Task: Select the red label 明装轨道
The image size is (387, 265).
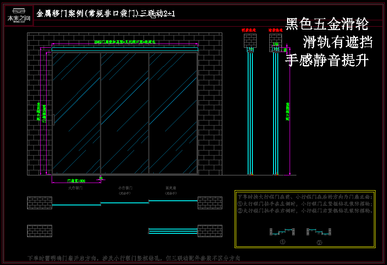Action: (249, 30)
